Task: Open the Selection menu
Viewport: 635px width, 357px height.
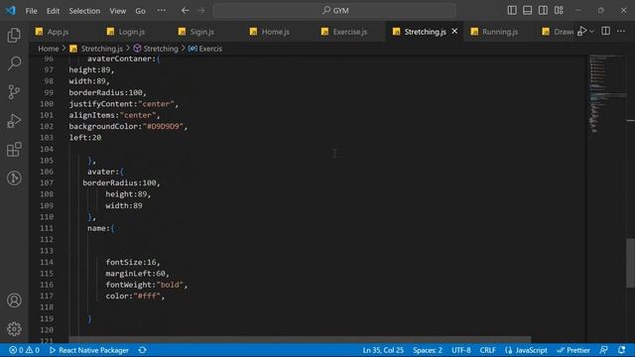Action: coord(84,11)
